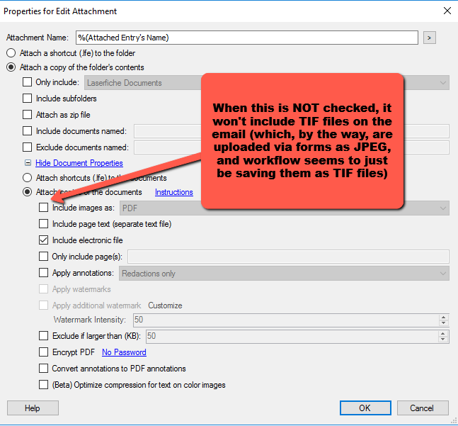Check Include page text (separate text file)
The width and height of the screenshot is (458, 426).
point(43,224)
